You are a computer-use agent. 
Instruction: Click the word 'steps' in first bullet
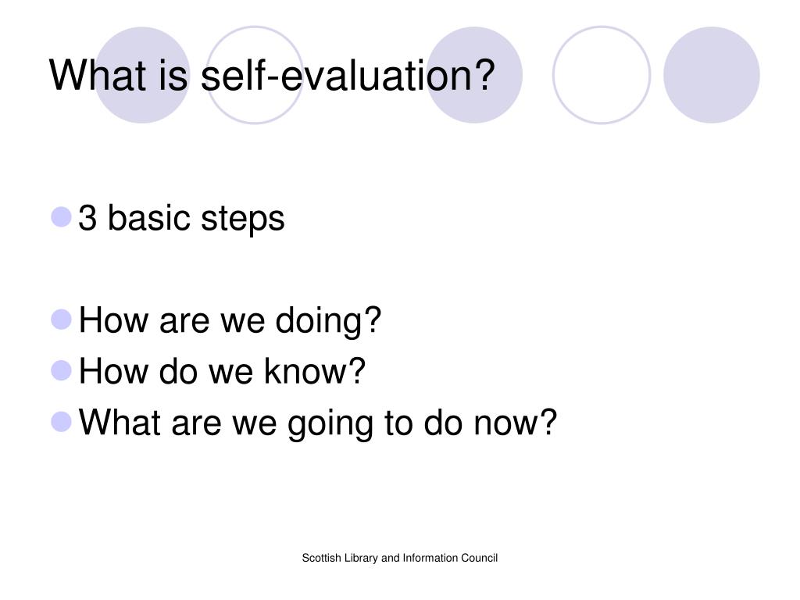pos(243,220)
